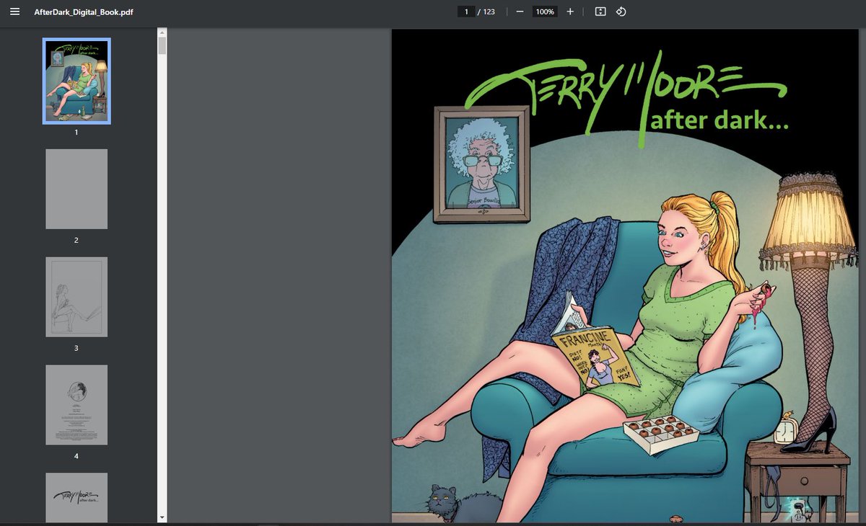Image resolution: width=866 pixels, height=526 pixels.
Task: Click the thumbnail panel scroll down arrow
Action: click(162, 518)
